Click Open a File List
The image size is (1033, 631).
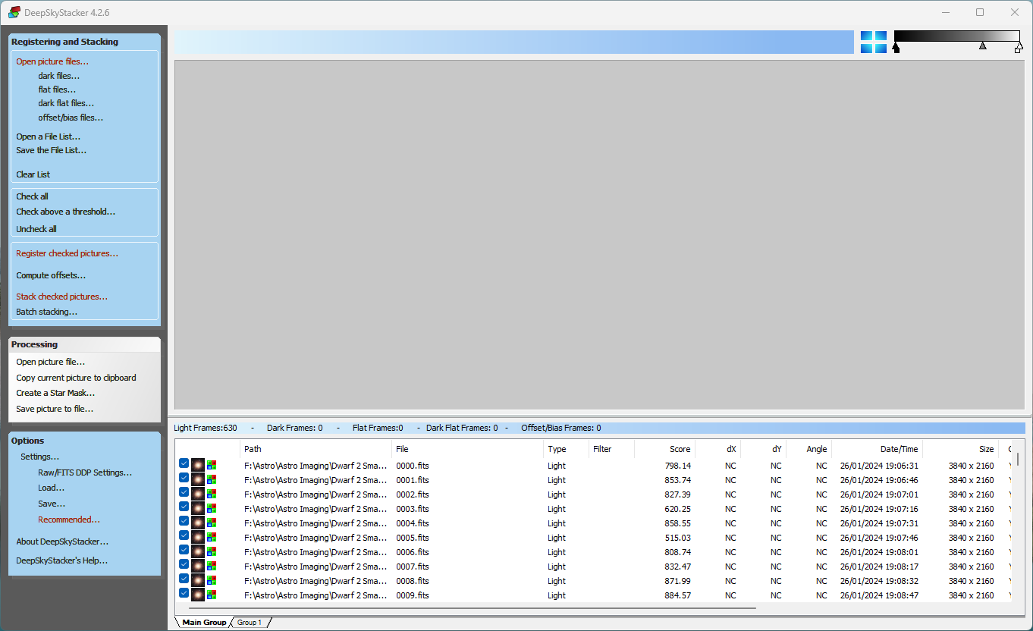point(49,137)
